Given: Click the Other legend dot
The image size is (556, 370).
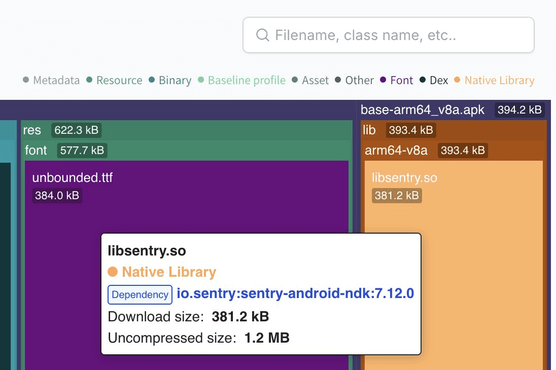Looking at the screenshot, I should pyautogui.click(x=338, y=80).
